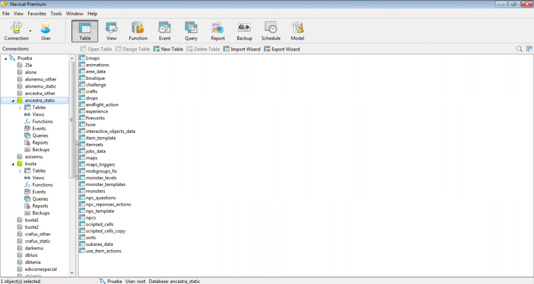This screenshot has width=534, height=284.
Task: Open the View menu
Action: (18, 14)
